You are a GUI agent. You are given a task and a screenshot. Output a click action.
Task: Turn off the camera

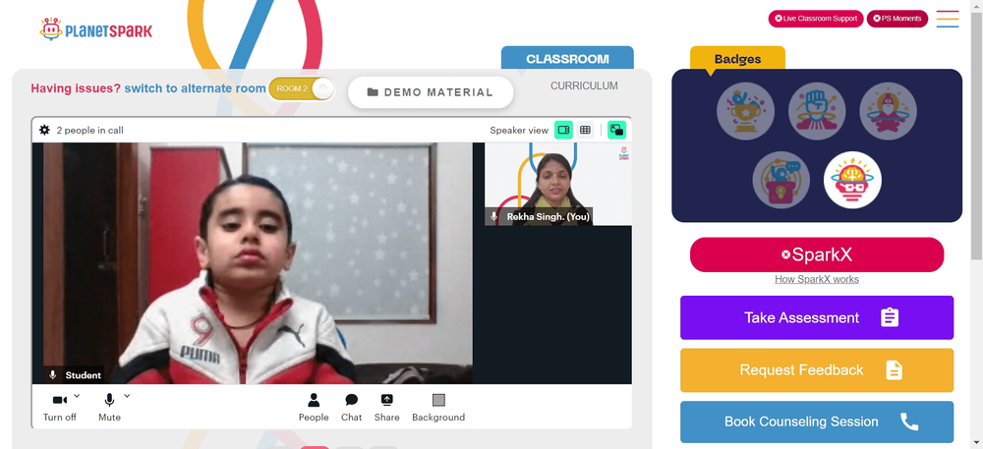pyautogui.click(x=60, y=407)
